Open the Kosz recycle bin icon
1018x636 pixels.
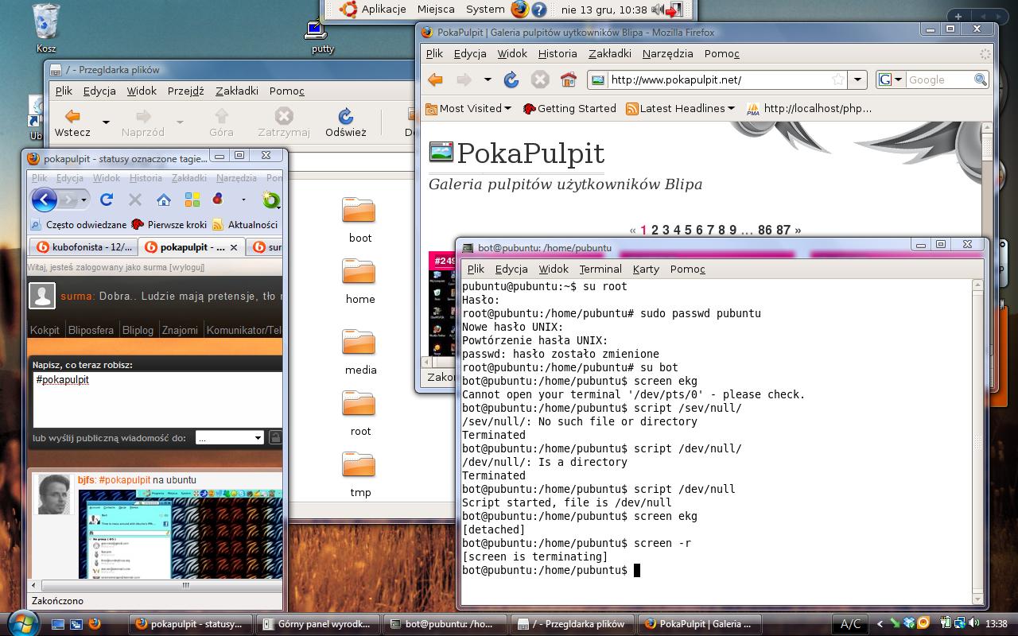point(46,29)
